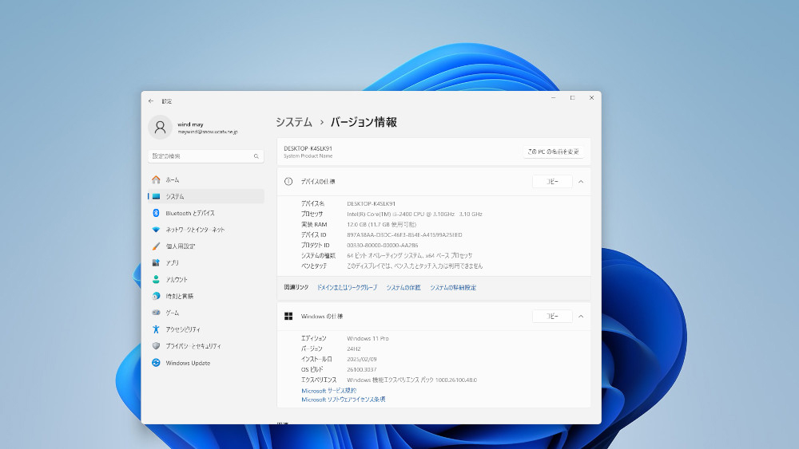Screen dimensions: 799x449
Task: Click the back arrow in Settings title bar
Action: [x=151, y=100]
